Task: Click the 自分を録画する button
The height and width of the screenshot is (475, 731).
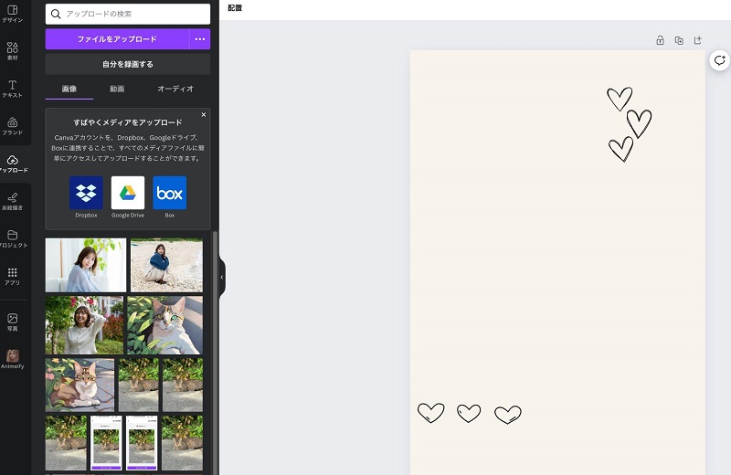Action: (128, 64)
